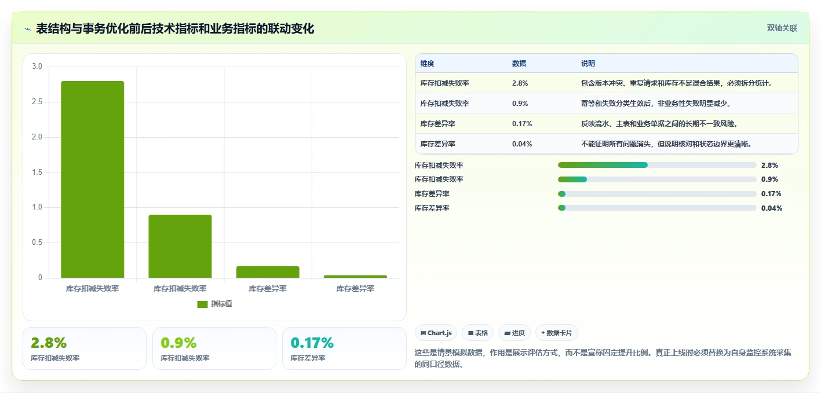Click the progress bar valued 0.04%
The width and height of the screenshot is (821, 393).
[657, 208]
